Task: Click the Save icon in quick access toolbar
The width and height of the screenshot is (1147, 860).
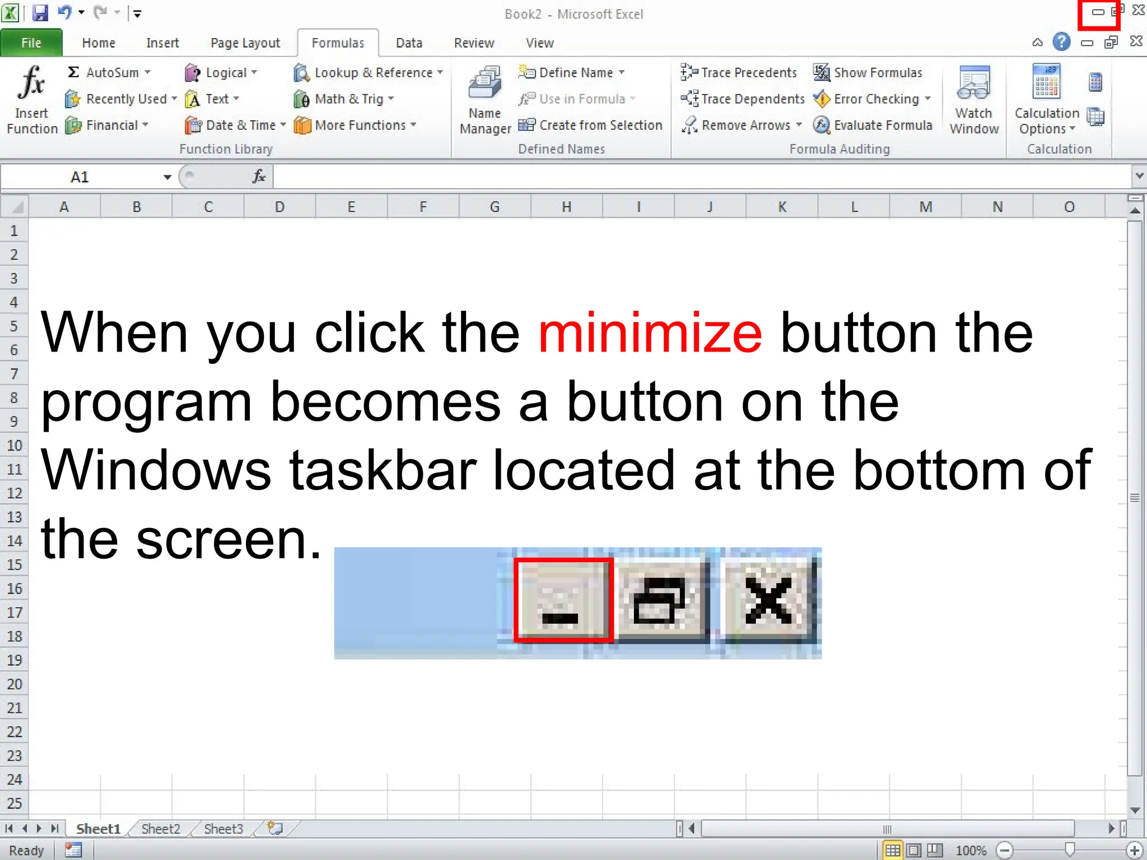Action: click(40, 12)
